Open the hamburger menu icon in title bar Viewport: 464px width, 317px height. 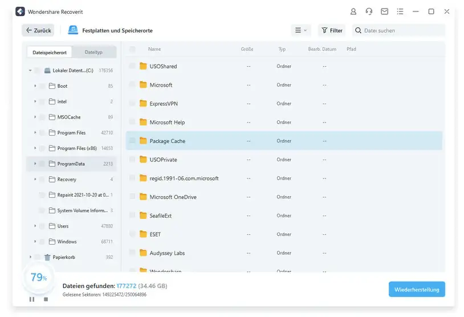coord(400,11)
